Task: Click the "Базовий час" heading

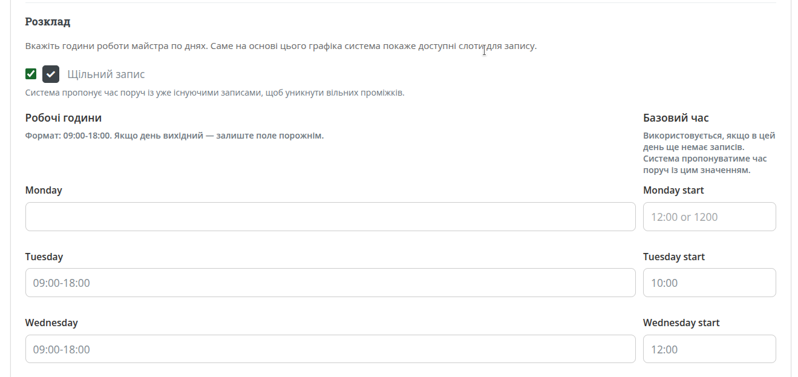Action: (x=676, y=118)
